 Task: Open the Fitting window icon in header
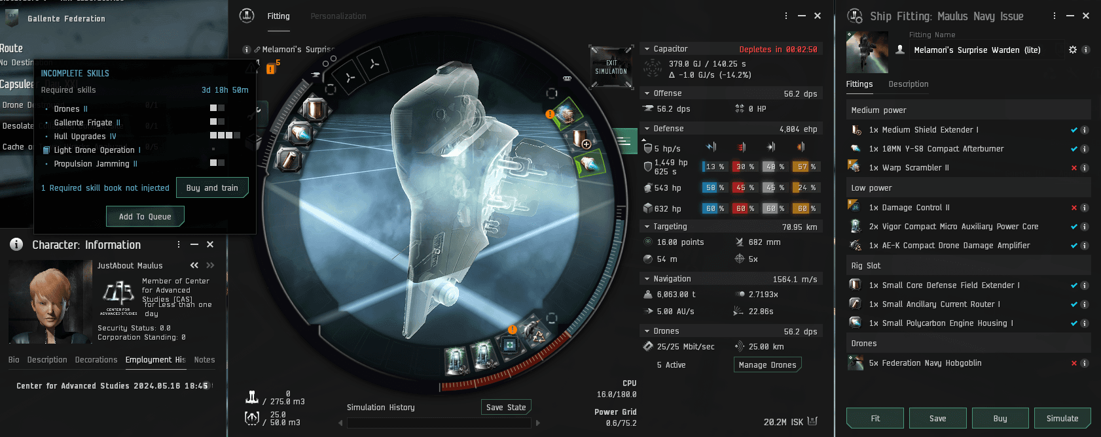tap(247, 16)
